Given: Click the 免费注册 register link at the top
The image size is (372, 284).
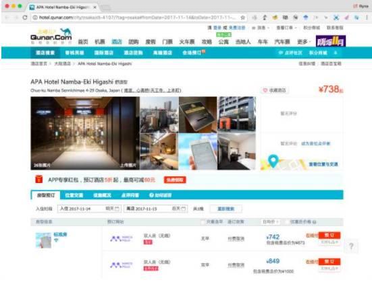Looking at the screenshot, I should coord(237,28).
